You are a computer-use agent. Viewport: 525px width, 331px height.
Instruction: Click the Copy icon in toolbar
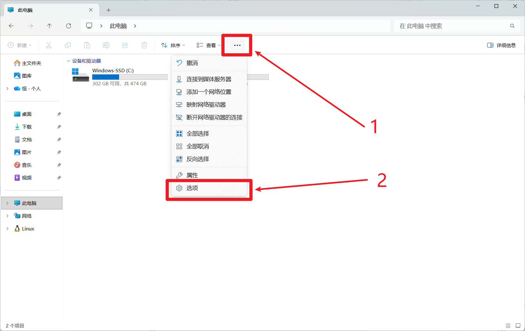click(x=67, y=45)
